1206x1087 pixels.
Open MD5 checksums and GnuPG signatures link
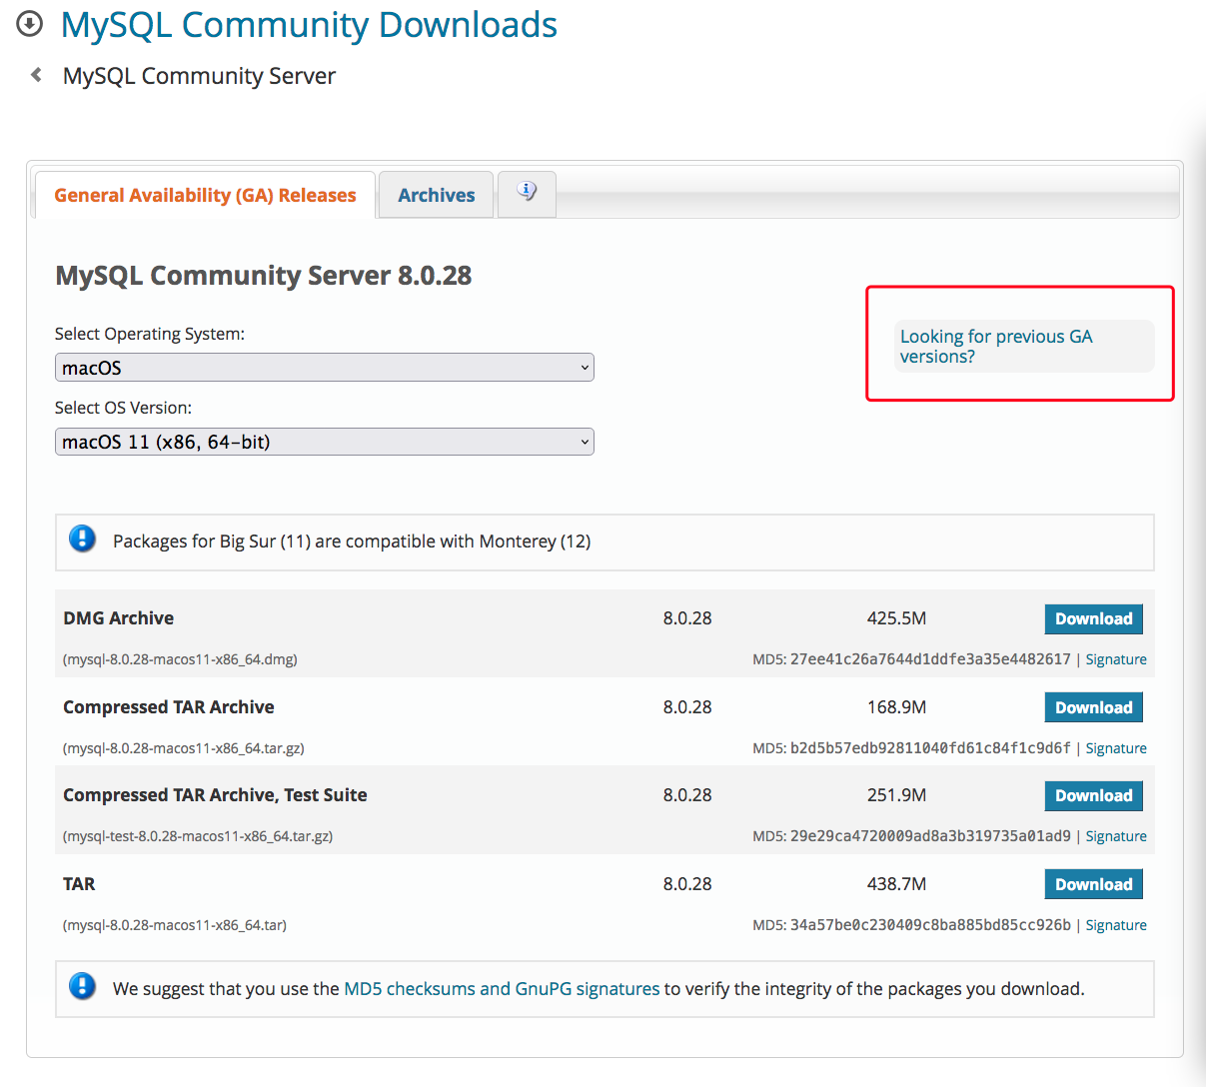coord(502,988)
